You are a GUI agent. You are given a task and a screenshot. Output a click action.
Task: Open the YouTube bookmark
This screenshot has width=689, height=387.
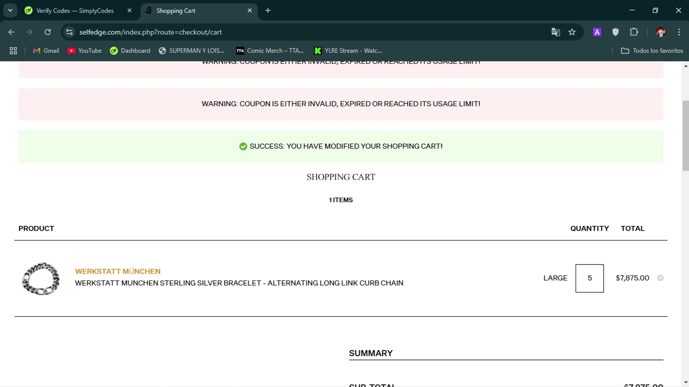(x=85, y=50)
